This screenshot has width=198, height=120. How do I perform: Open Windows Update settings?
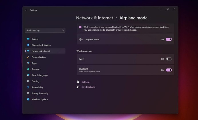click(45, 99)
